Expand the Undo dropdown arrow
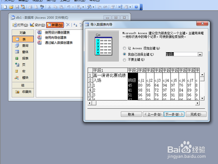The width and height of the screenshot is (218, 164). (73, 7)
